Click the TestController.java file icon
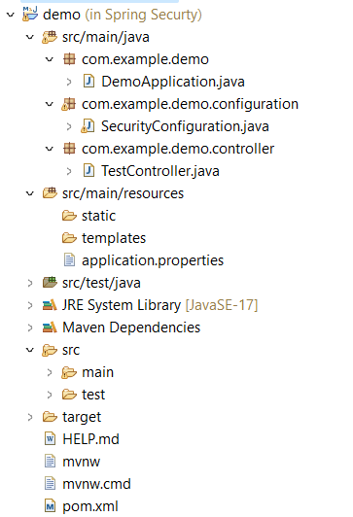This screenshot has height=517, width=353. [88, 171]
